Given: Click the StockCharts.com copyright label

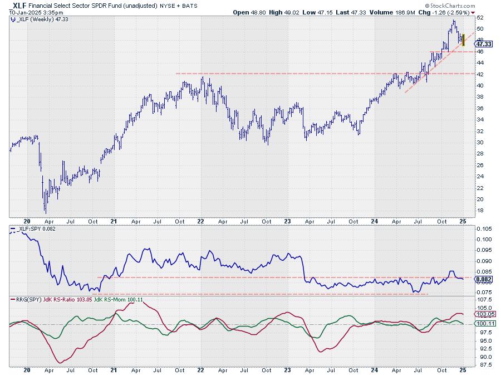Looking at the screenshot, I should pos(450,6).
